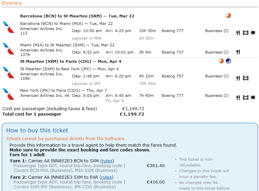Click the blue overnight moon icon for St Maarten to Paris

click(228, 61)
